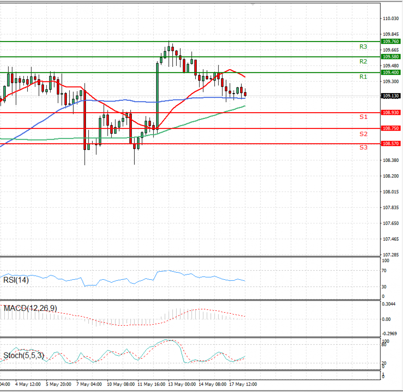Click the R1 resistance label
Screen dimensions: 403x392
363,77
